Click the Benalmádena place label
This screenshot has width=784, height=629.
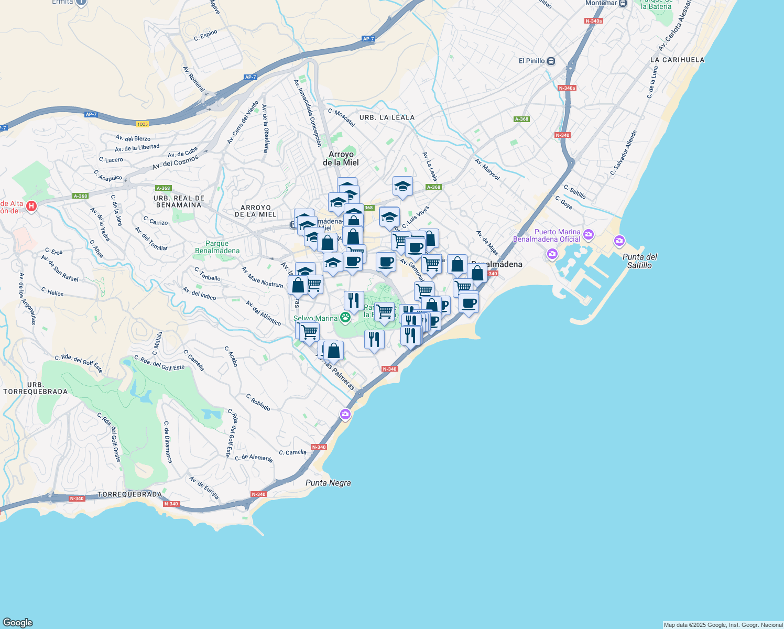[497, 265]
